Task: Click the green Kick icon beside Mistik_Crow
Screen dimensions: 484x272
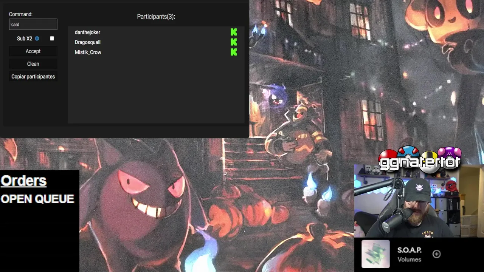Action: (234, 52)
